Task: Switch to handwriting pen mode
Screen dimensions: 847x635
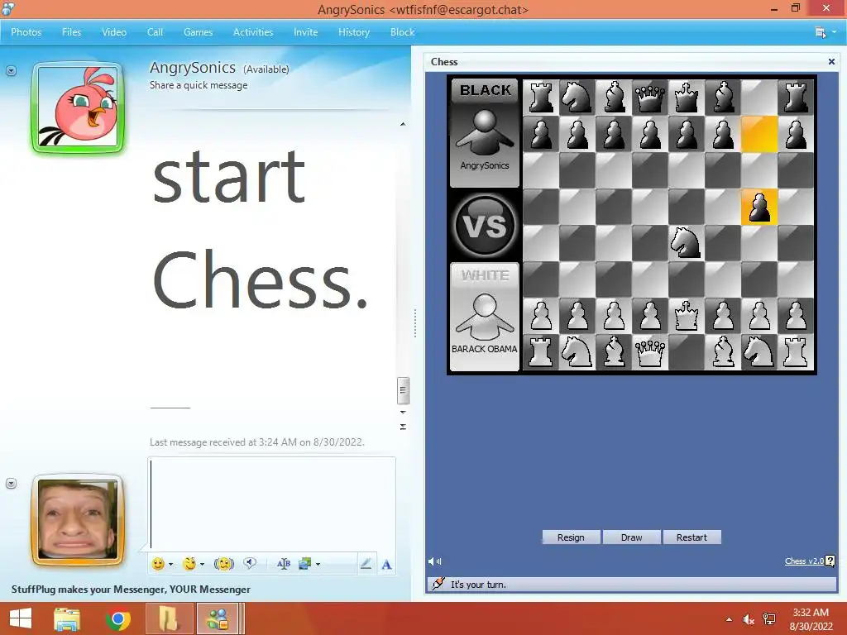Action: [366, 564]
